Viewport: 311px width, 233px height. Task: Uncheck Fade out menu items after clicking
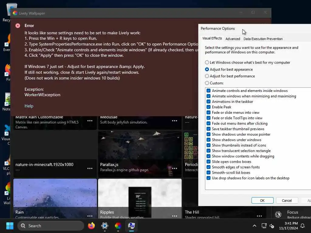tap(208, 123)
